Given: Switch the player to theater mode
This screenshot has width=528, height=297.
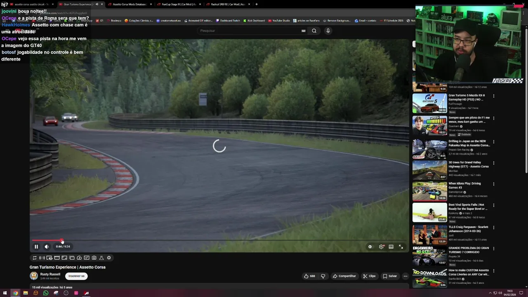Looking at the screenshot, I should (391, 247).
